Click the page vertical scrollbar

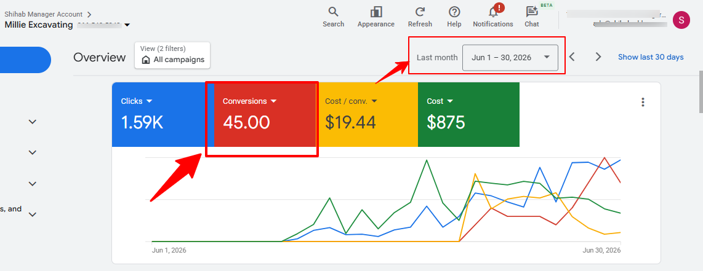(x=701, y=92)
